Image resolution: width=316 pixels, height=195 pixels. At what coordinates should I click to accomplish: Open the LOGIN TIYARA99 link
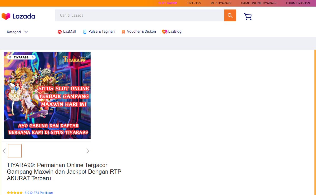coord(298,3)
